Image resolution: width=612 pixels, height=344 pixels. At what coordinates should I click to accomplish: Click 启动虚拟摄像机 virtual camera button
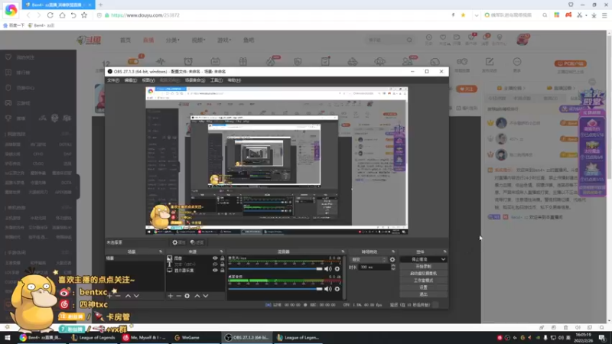(x=424, y=274)
